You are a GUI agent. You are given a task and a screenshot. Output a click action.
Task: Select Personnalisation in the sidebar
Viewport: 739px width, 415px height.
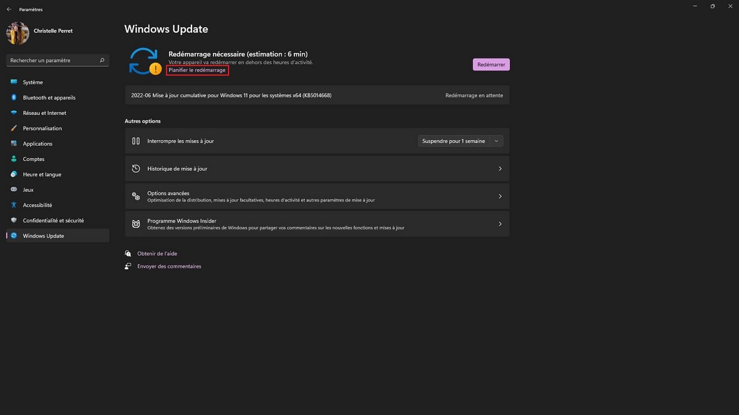pyautogui.click(x=58, y=128)
